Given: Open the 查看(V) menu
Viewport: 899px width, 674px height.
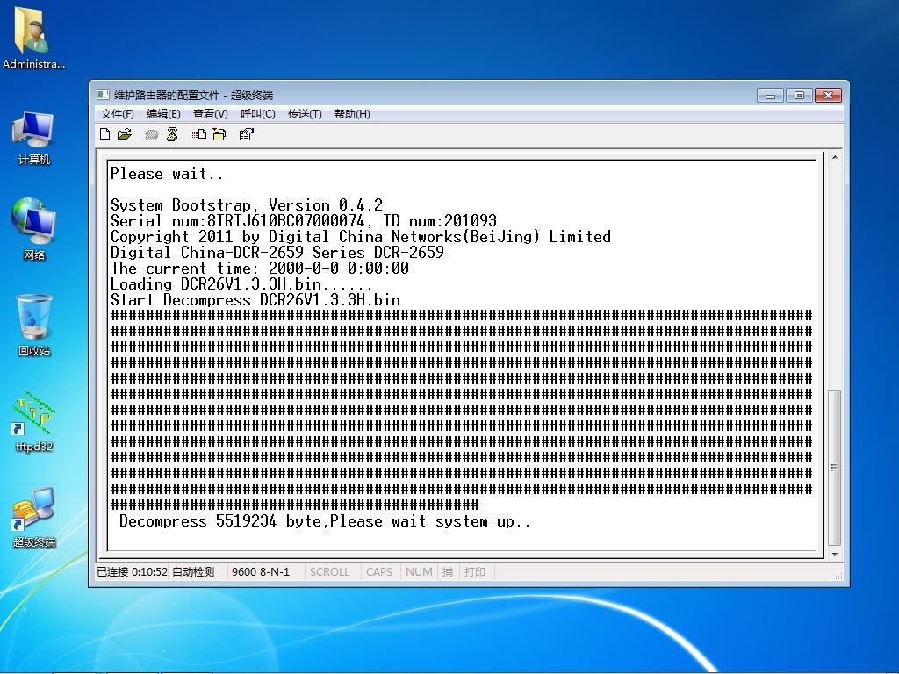Looking at the screenshot, I should (211, 114).
